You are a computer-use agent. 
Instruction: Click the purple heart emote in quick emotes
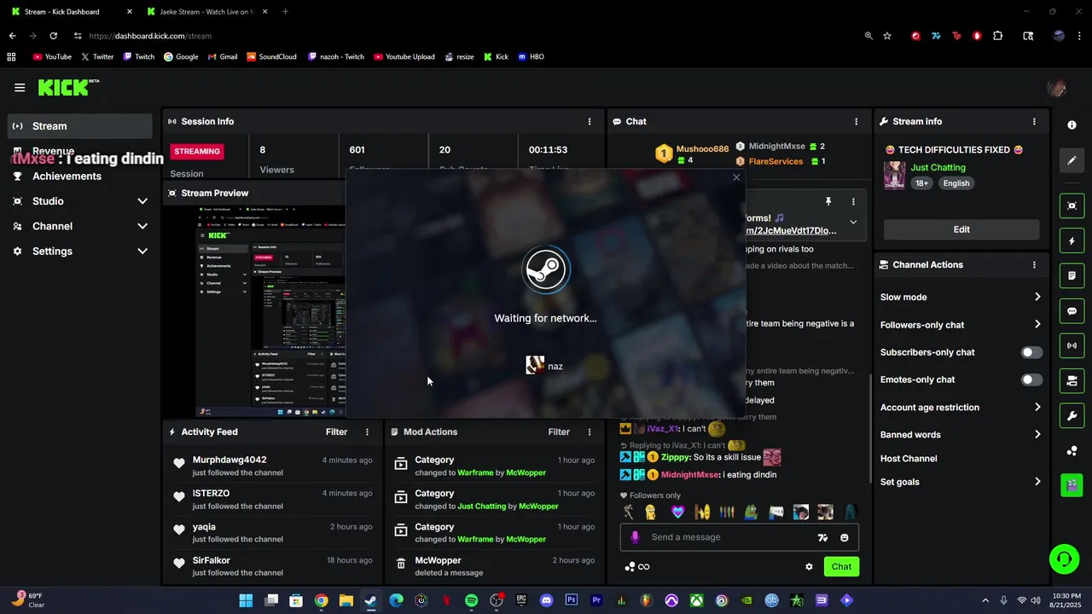(x=678, y=513)
